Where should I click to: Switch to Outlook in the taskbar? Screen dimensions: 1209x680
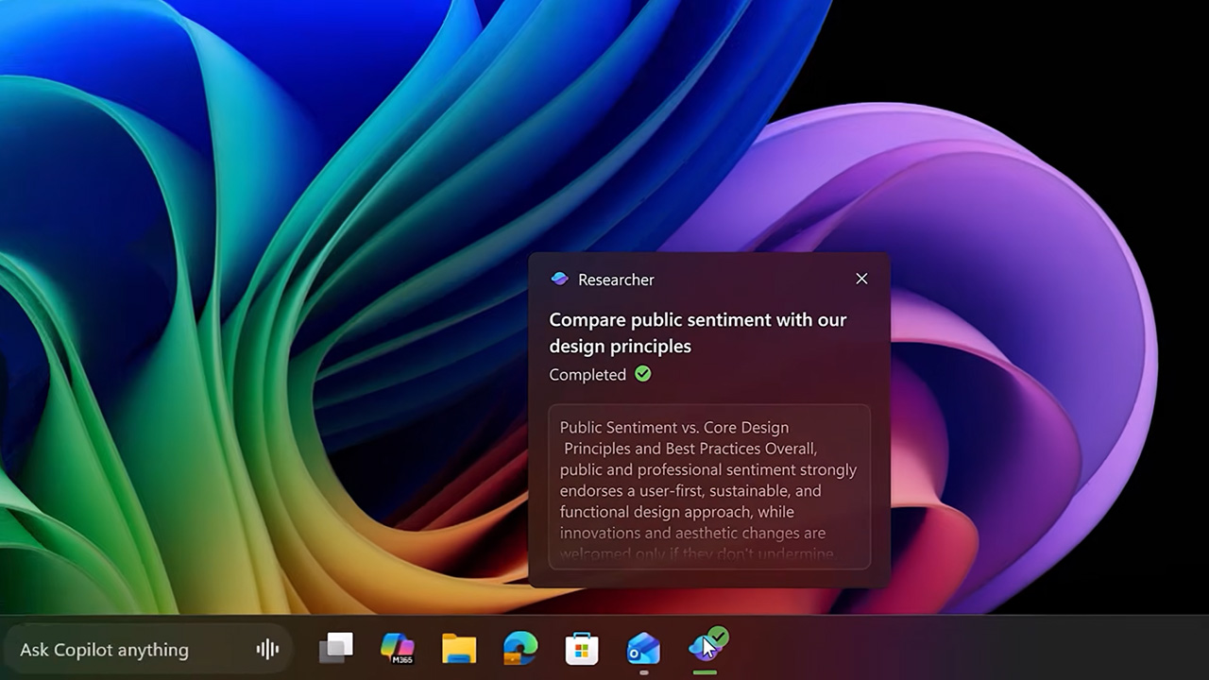[643, 649]
